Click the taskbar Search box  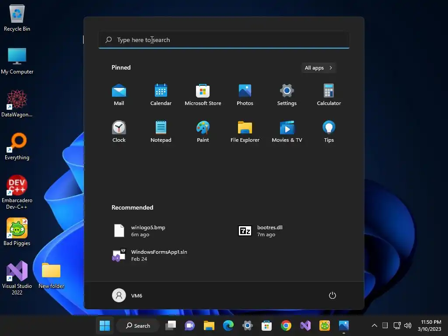click(138, 325)
